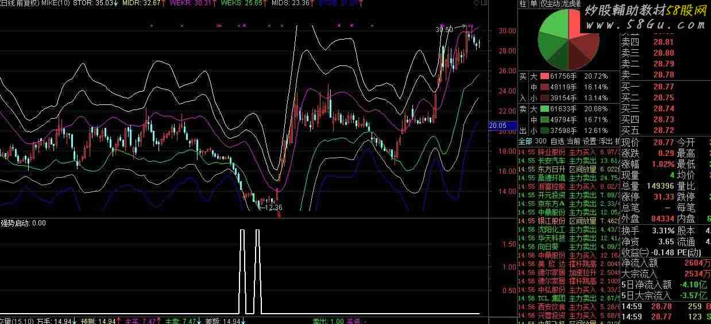Open 长安汽车 alert row
Image resolution: width=711 pixels, height=324 pixels.
click(569, 161)
